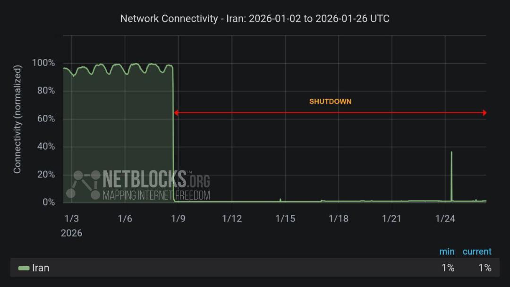Click the connectivity spike near 1/24

coord(451,176)
